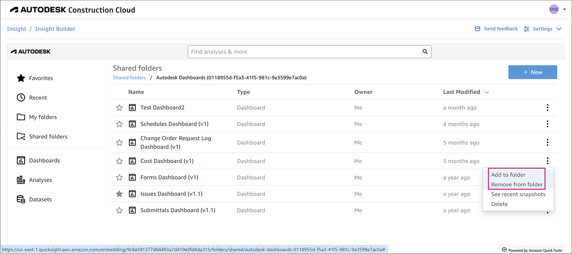Sort by Last Modified column arrow

[x=487, y=92]
